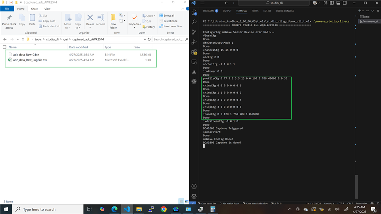Screen dimensions: 381x214
Task: Click Sign in to Bitbucket status item
Action: 255,204
